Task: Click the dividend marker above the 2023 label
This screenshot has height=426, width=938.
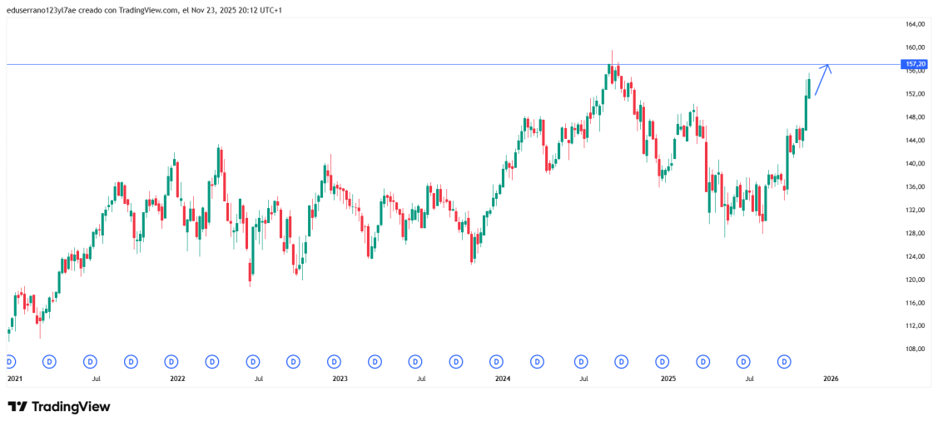Action: pyautogui.click(x=334, y=362)
